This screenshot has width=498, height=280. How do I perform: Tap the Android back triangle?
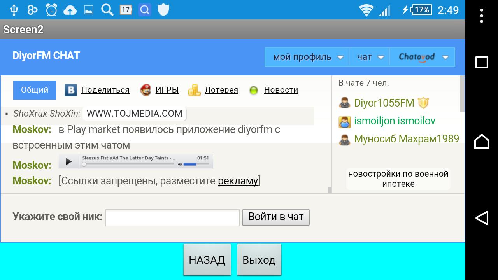[x=482, y=218]
